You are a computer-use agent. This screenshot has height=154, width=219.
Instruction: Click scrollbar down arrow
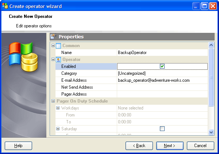click(x=211, y=132)
